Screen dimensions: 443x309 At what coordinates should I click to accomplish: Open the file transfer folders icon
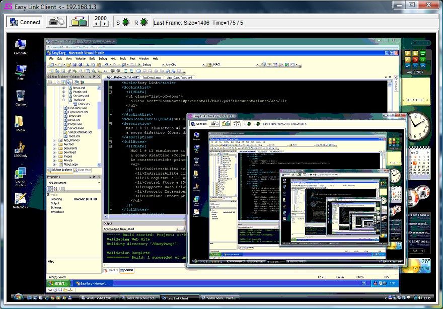coord(79,22)
